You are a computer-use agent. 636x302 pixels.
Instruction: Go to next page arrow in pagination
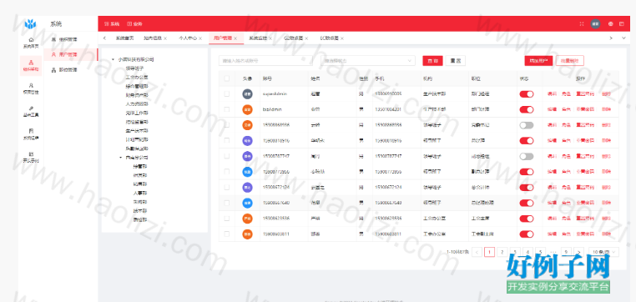578,252
